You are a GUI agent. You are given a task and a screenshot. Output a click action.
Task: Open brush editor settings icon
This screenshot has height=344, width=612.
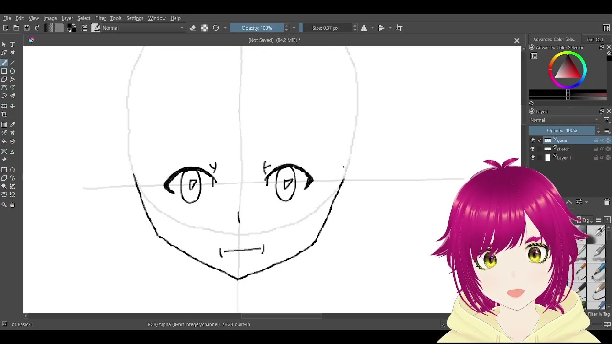point(84,28)
